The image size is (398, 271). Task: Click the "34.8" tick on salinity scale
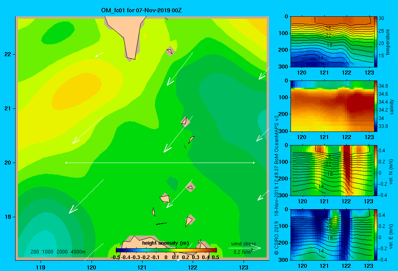(x=383, y=86)
